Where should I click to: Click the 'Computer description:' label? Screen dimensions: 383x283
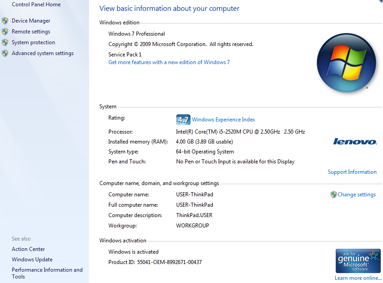135,215
